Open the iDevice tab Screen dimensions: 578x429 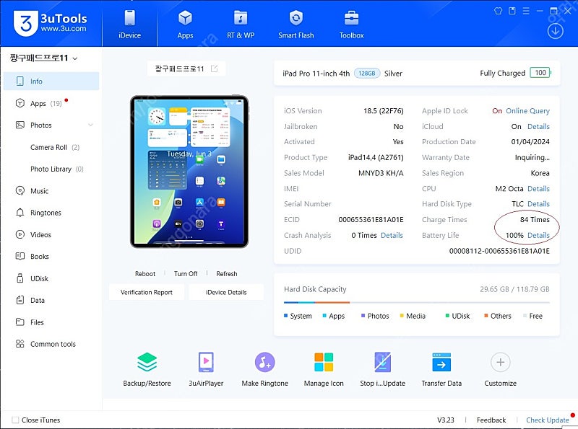pyautogui.click(x=130, y=24)
